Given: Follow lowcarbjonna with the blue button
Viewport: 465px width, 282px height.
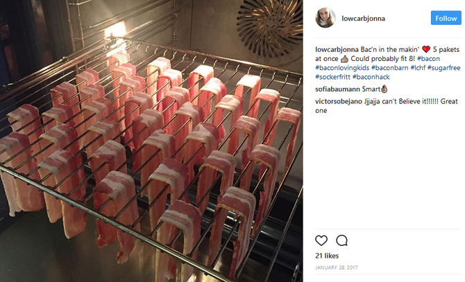Looking at the screenshot, I should pyautogui.click(x=446, y=18).
